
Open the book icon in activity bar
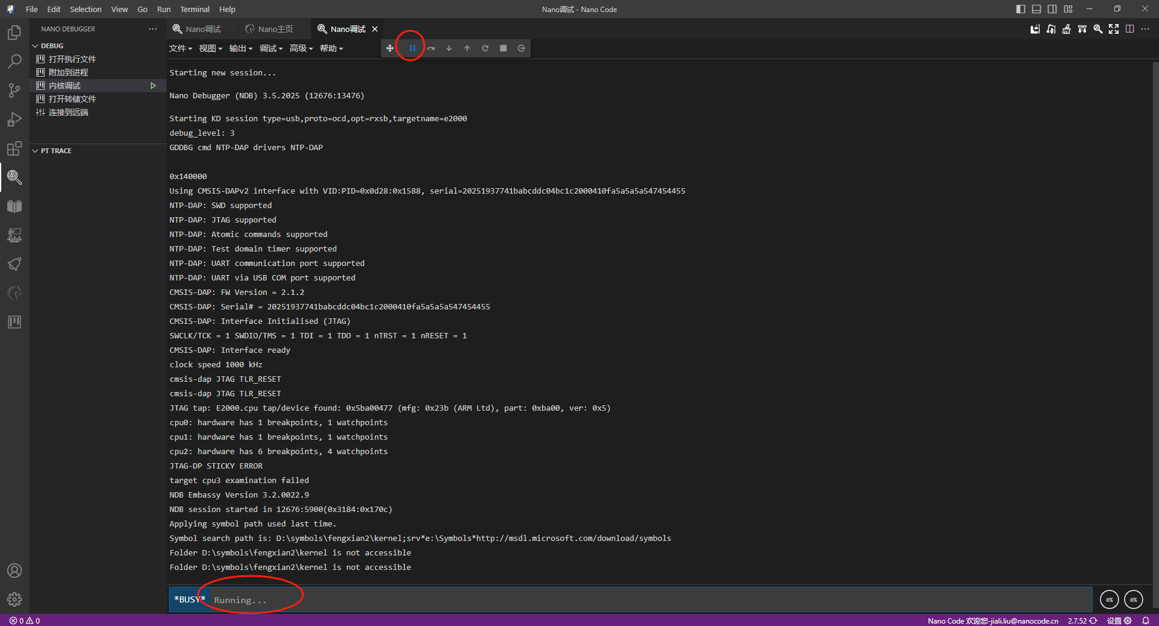click(x=14, y=206)
